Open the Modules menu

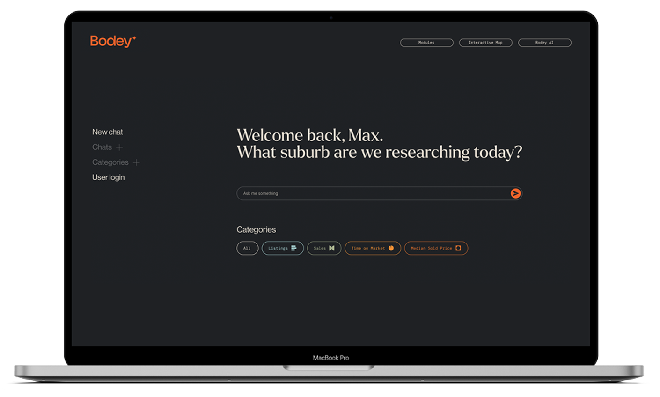coord(426,43)
